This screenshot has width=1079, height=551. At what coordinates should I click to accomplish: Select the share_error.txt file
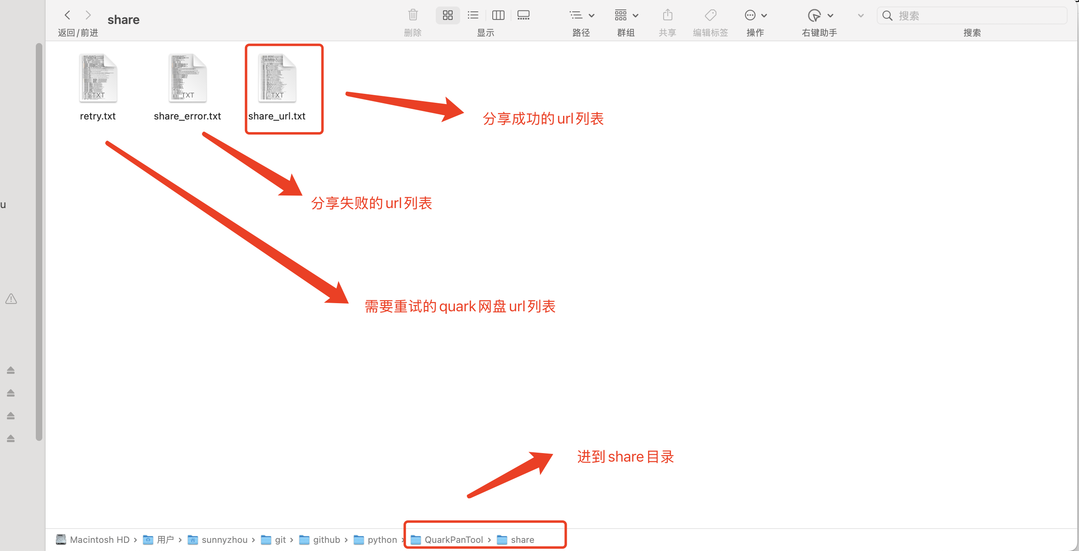187,79
